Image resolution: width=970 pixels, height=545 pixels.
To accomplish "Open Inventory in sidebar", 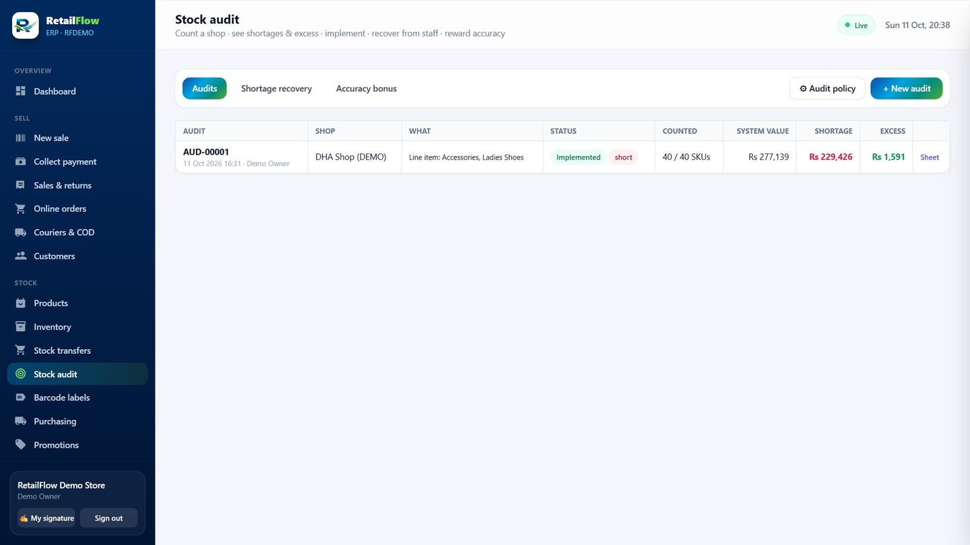I will pyautogui.click(x=77, y=326).
